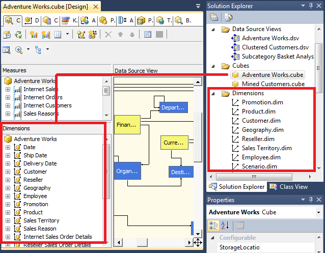Select the Curre... table in the diagram
Viewport: 325px width, 253px height.
click(174, 143)
